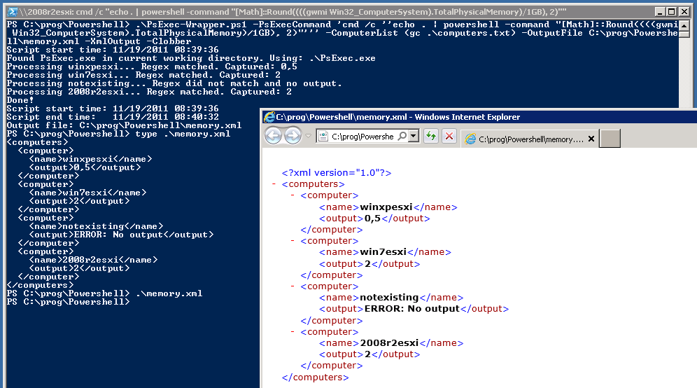Click the page icon in address bar

click(x=324, y=137)
